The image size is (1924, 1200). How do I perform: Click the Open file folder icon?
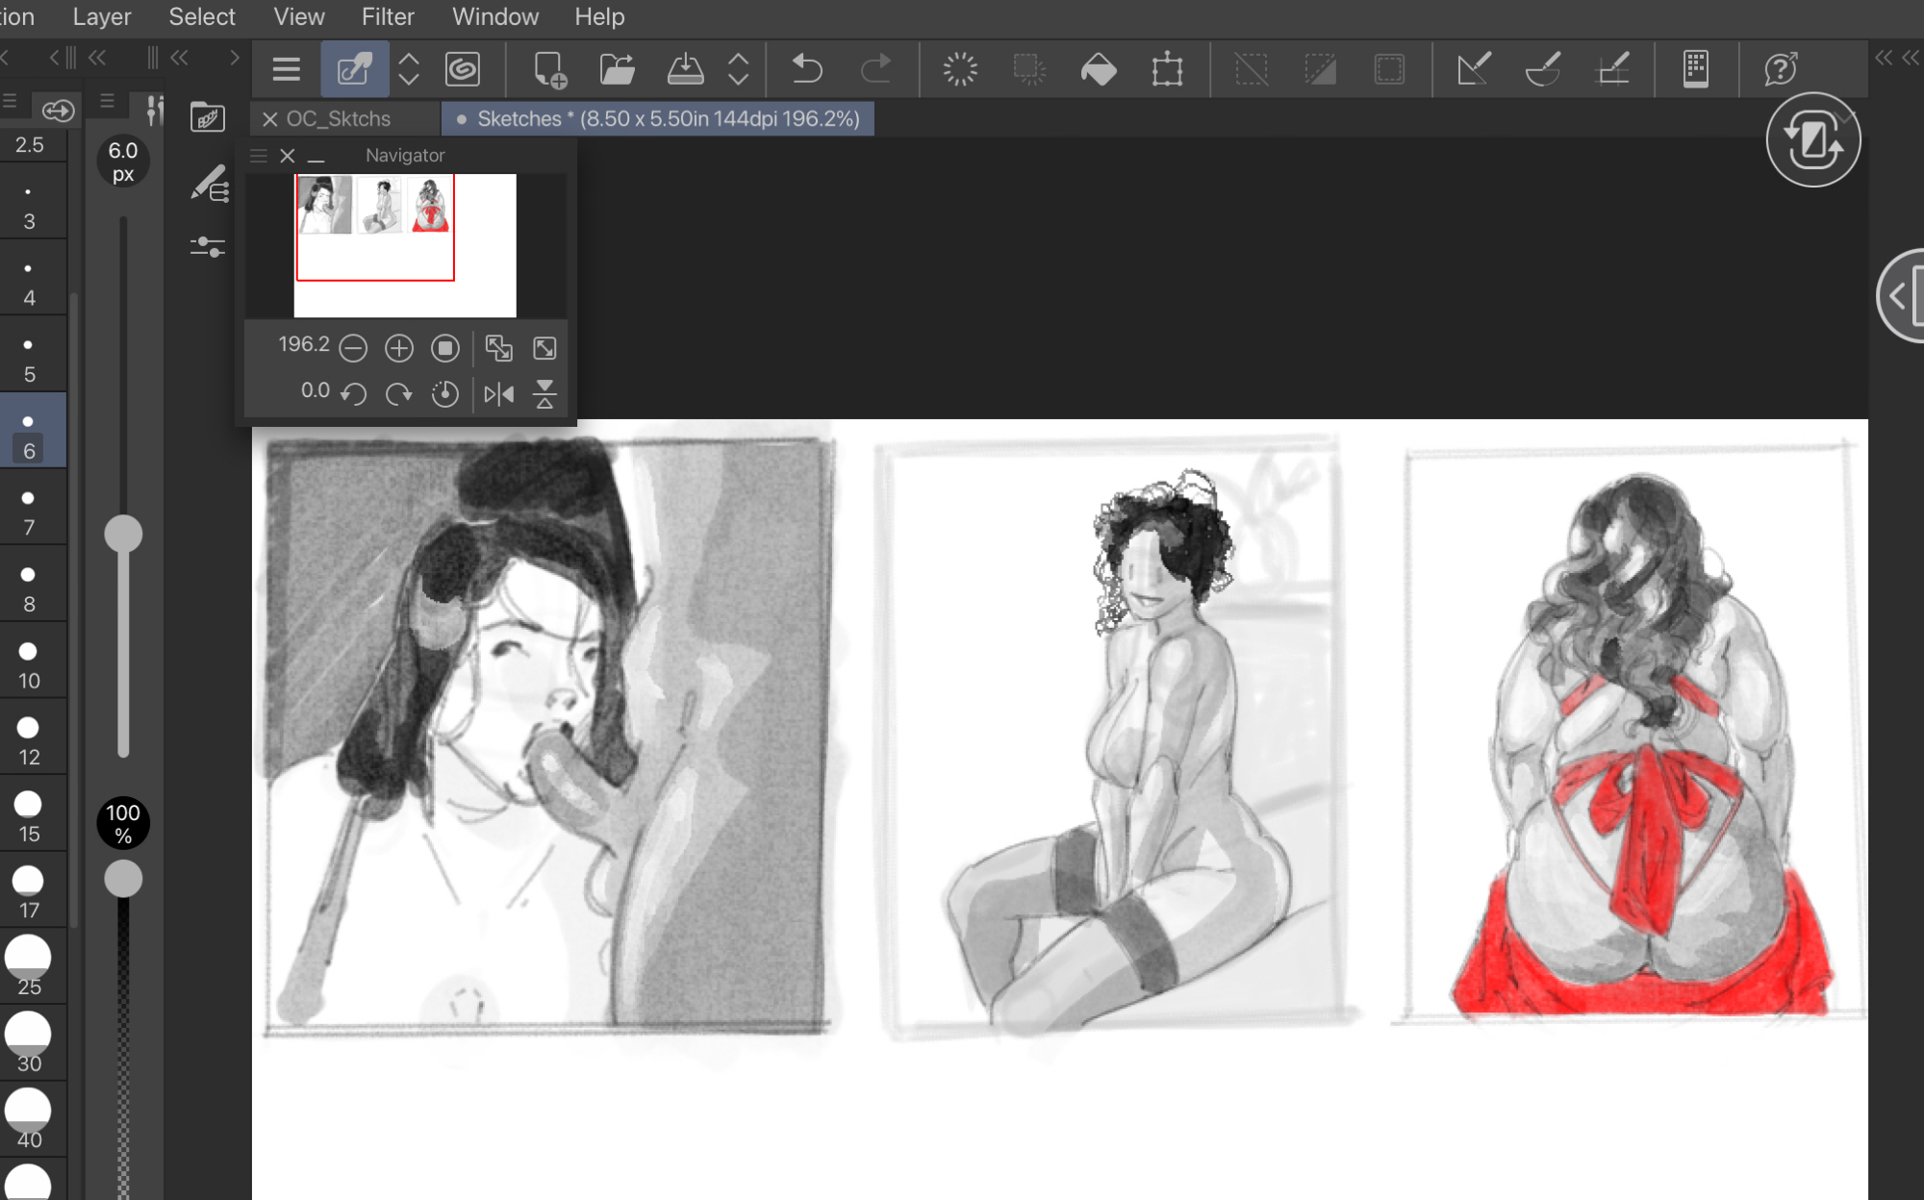(617, 69)
